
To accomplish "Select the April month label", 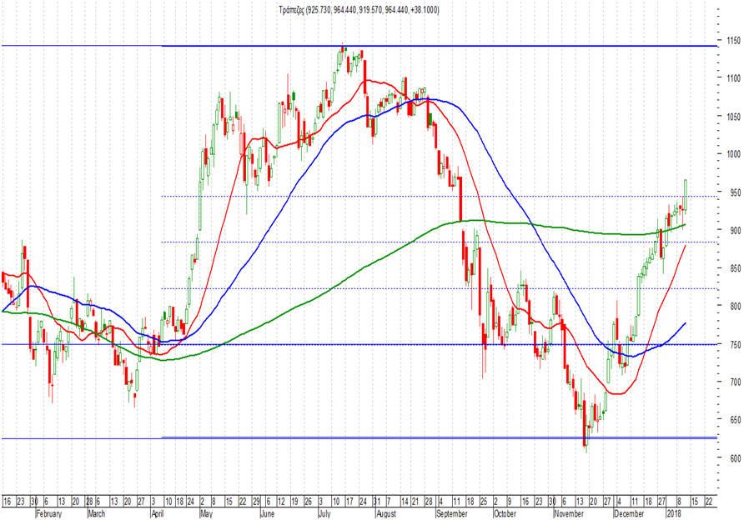I will point(158,514).
